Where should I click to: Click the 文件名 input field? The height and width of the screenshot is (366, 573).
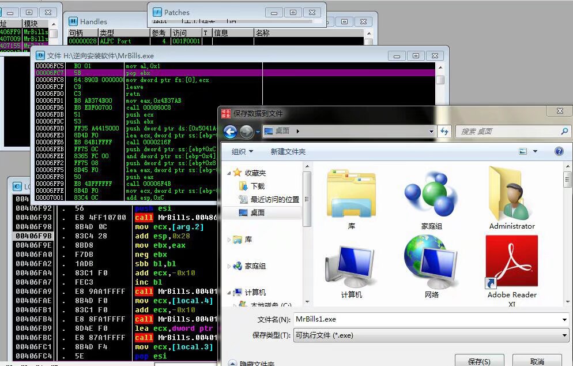pos(427,319)
